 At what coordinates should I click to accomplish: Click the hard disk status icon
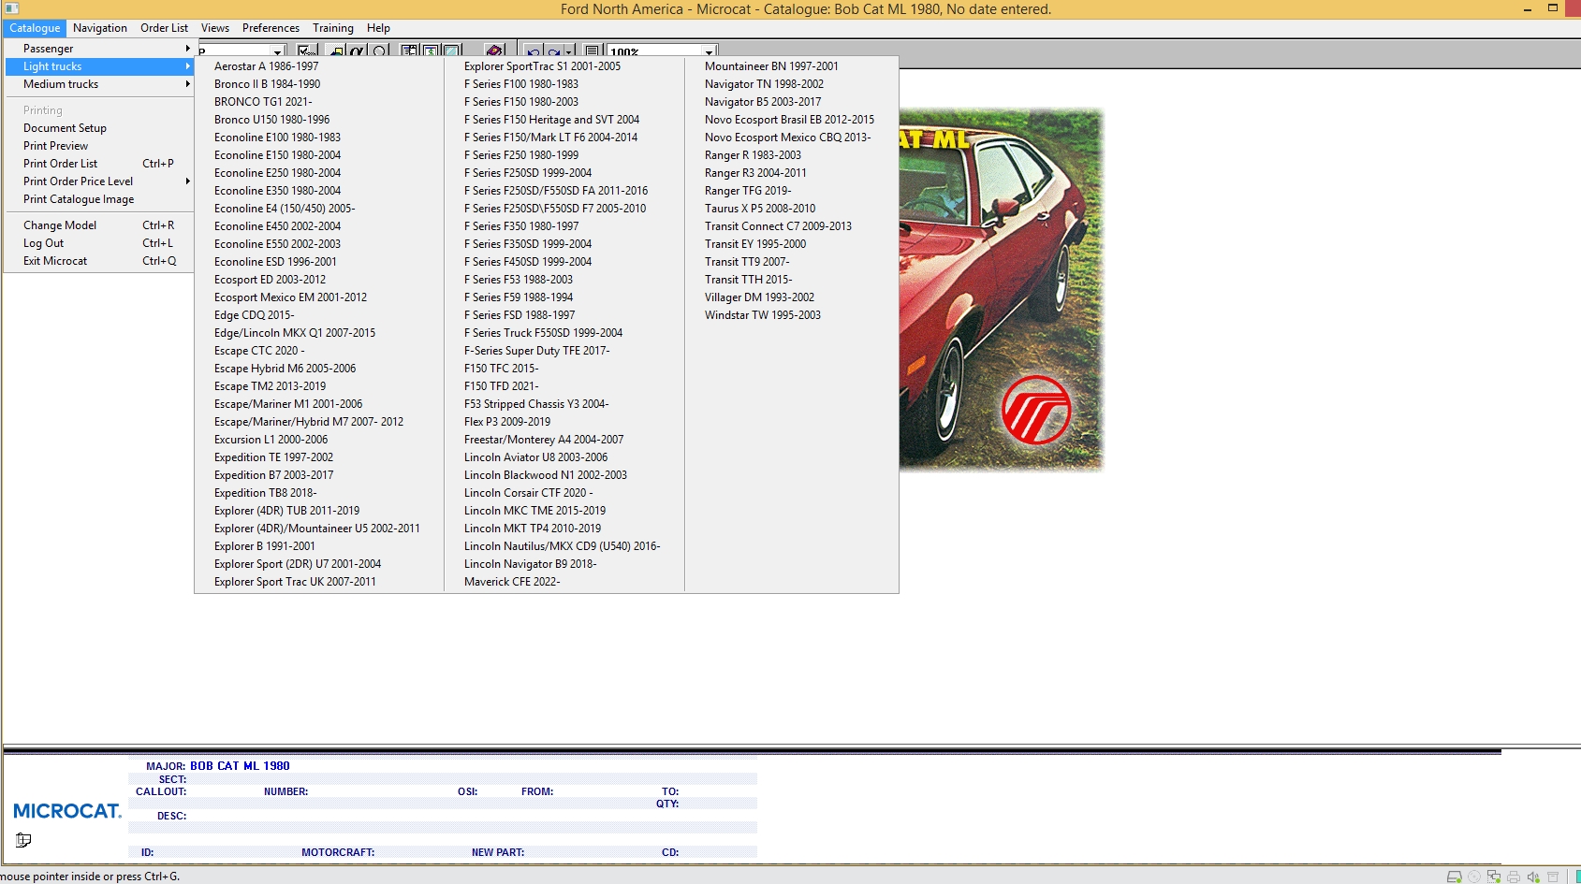[x=1455, y=877]
